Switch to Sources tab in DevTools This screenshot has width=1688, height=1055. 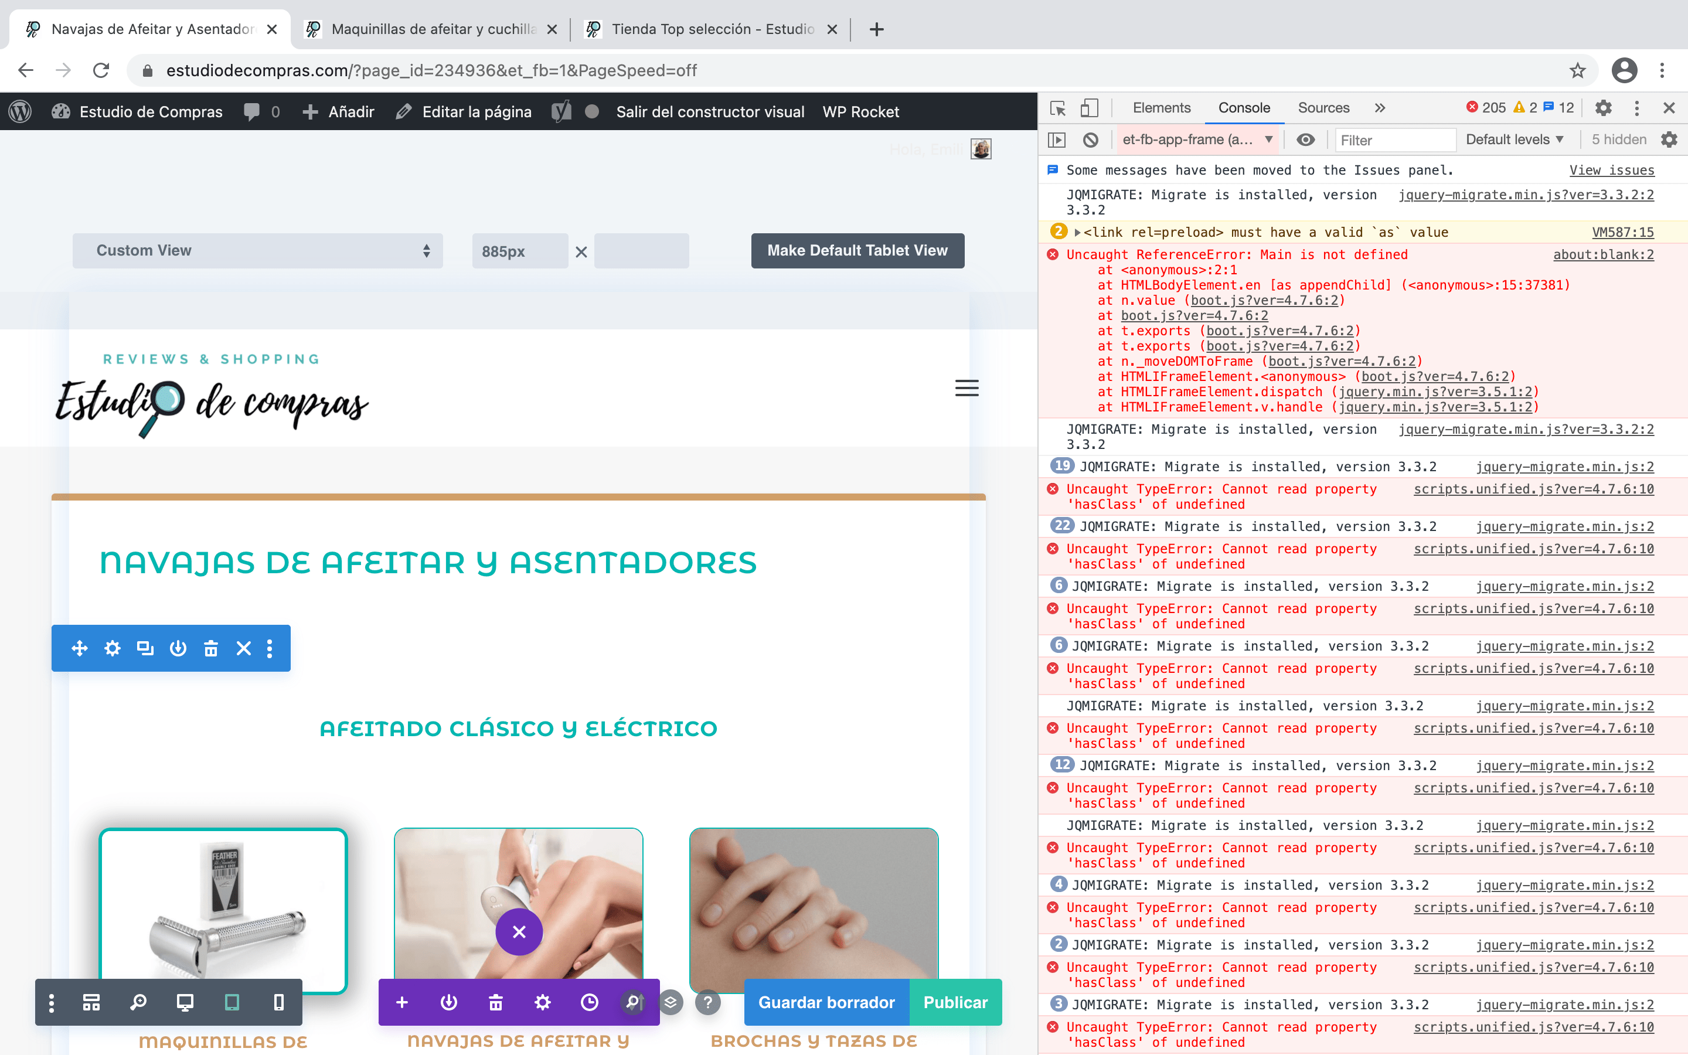pos(1323,108)
